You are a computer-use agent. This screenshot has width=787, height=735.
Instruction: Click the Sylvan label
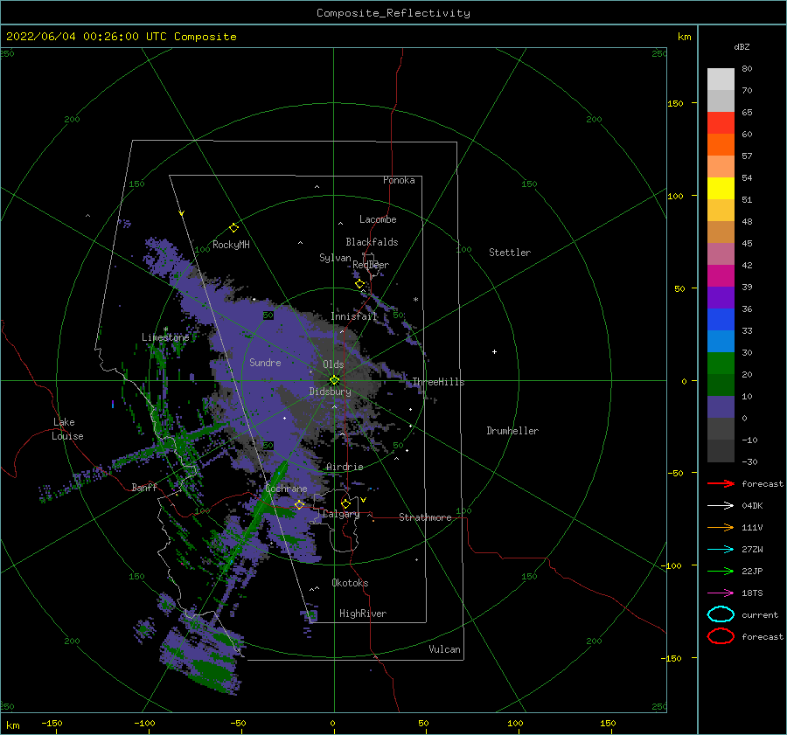(x=335, y=258)
